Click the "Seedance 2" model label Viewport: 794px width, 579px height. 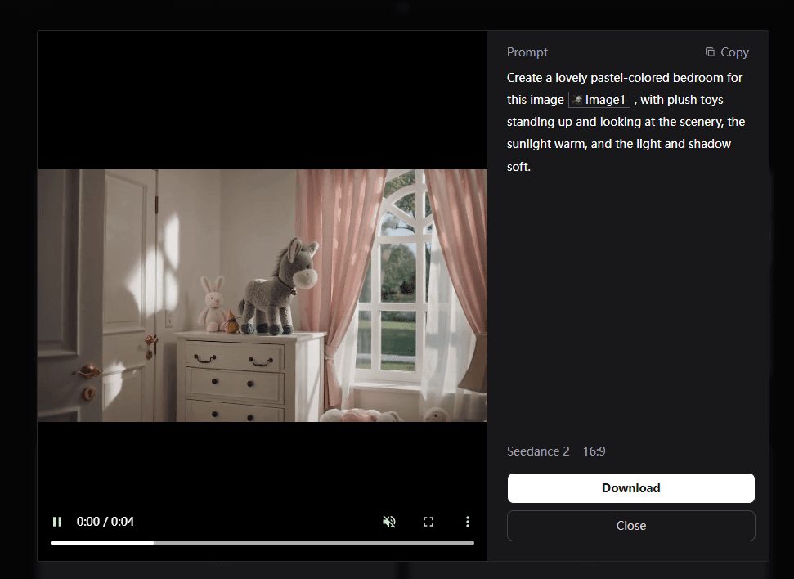538,451
